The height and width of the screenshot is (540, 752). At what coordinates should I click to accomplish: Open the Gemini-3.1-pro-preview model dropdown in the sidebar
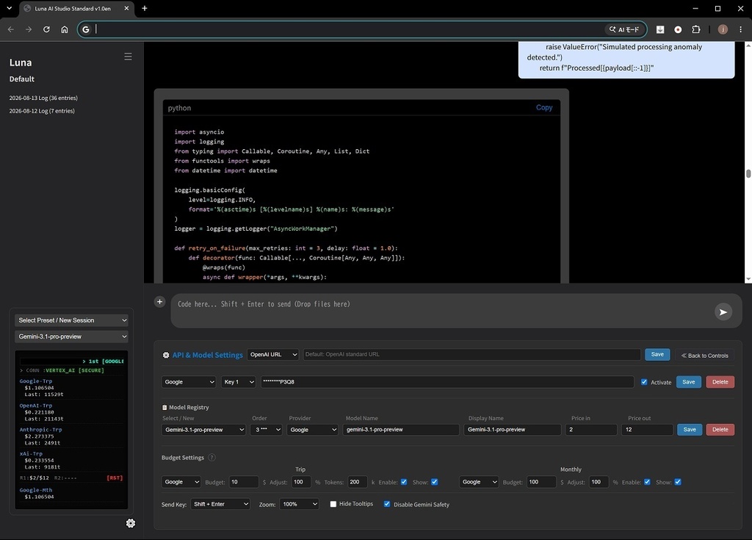(71, 336)
